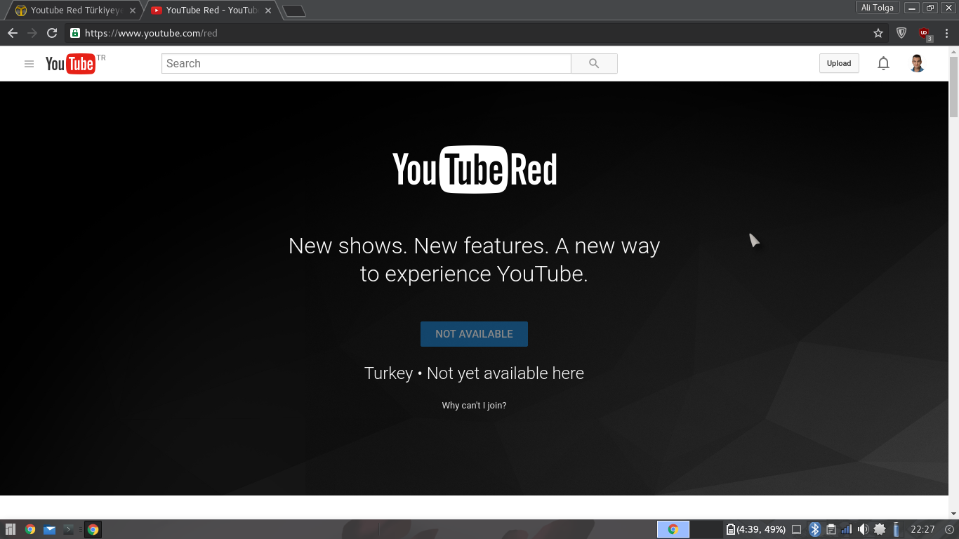Go back to the previous page
Image resolution: width=959 pixels, height=539 pixels.
[x=13, y=33]
